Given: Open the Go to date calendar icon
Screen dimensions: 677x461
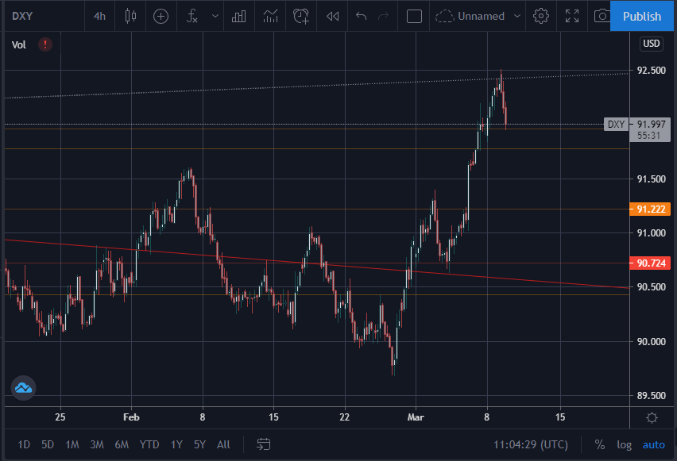Looking at the screenshot, I should pos(263,444).
